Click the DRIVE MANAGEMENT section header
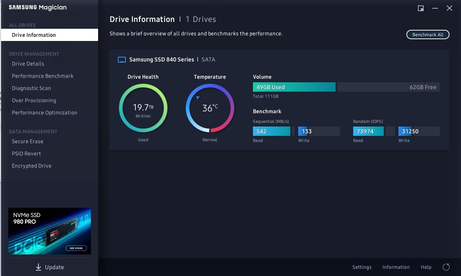The image size is (461, 276). (x=34, y=54)
